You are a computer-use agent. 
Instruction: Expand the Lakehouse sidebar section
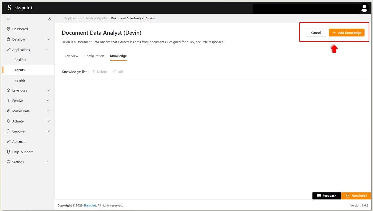48,90
